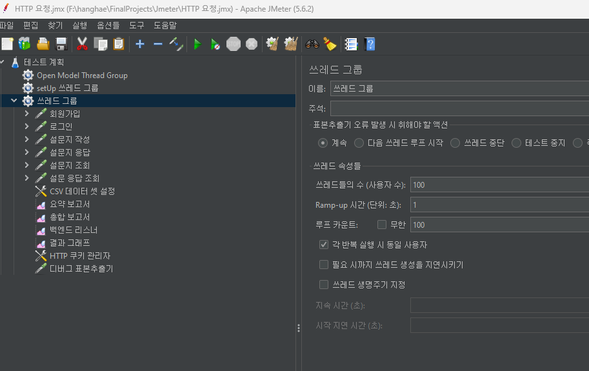589x371 pixels.
Task: Click the Paste clipboard icon
Action: pyautogui.click(x=119, y=44)
